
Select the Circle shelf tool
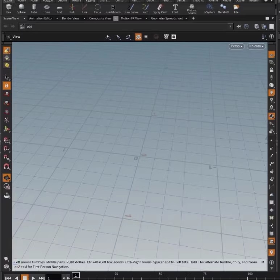(x=97, y=9)
